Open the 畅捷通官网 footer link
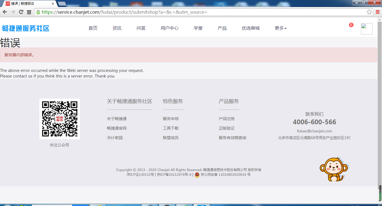The width and height of the screenshot is (382, 206). pyautogui.click(x=117, y=128)
